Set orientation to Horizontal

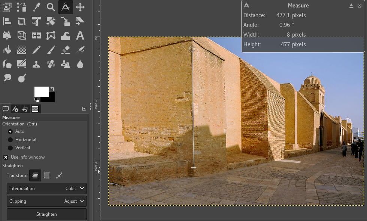coord(10,139)
